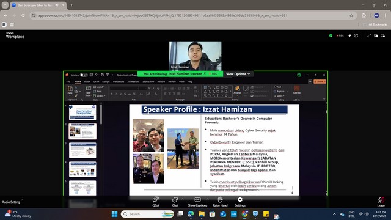Image resolution: width=391 pixels, height=220 pixels.
Task: Click the Leave meeting icon
Action: 381,200
